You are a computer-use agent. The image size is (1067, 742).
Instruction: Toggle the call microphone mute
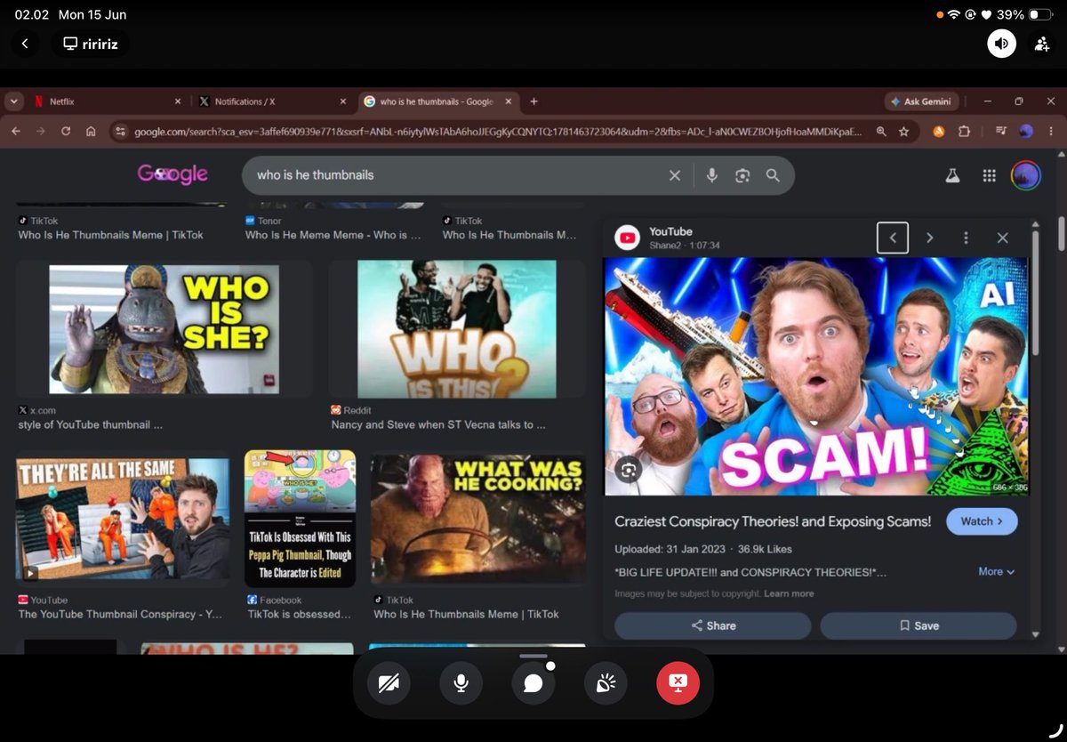pos(461,682)
